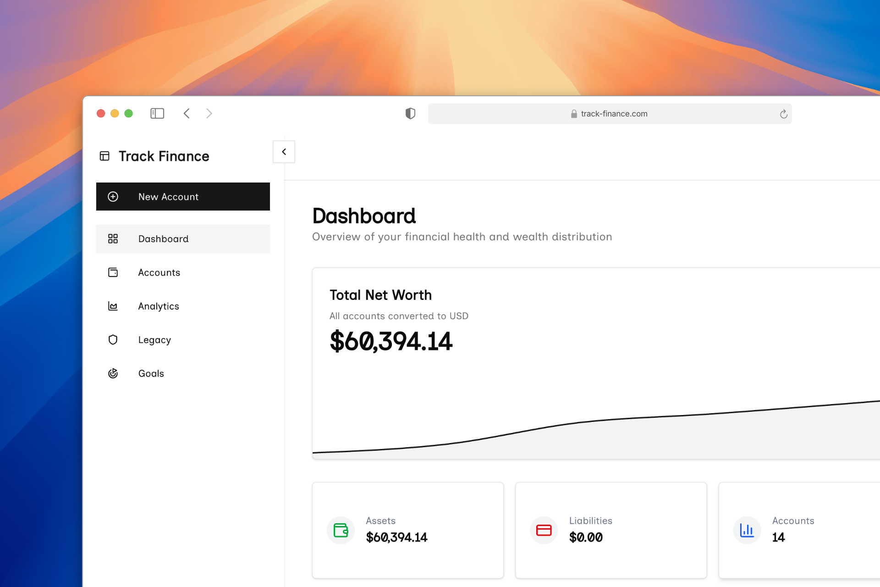
Task: Go to the Accounts section
Action: (159, 272)
